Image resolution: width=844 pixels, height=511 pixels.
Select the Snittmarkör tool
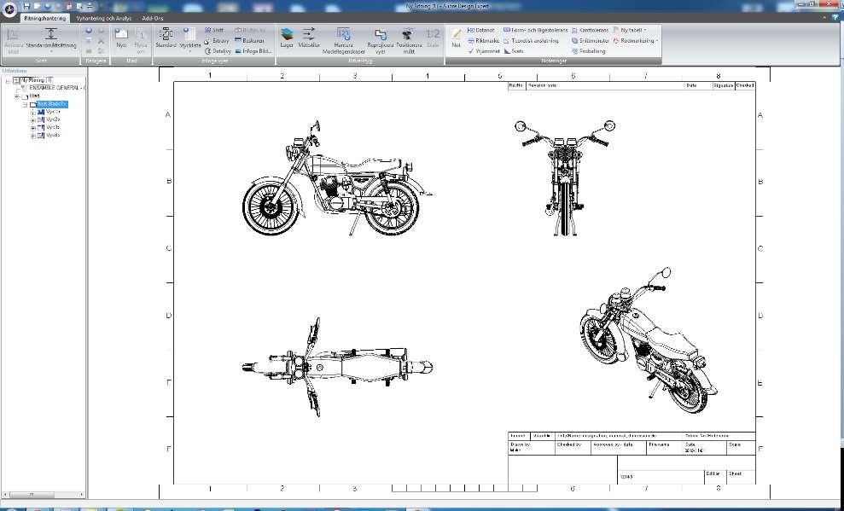click(x=591, y=41)
